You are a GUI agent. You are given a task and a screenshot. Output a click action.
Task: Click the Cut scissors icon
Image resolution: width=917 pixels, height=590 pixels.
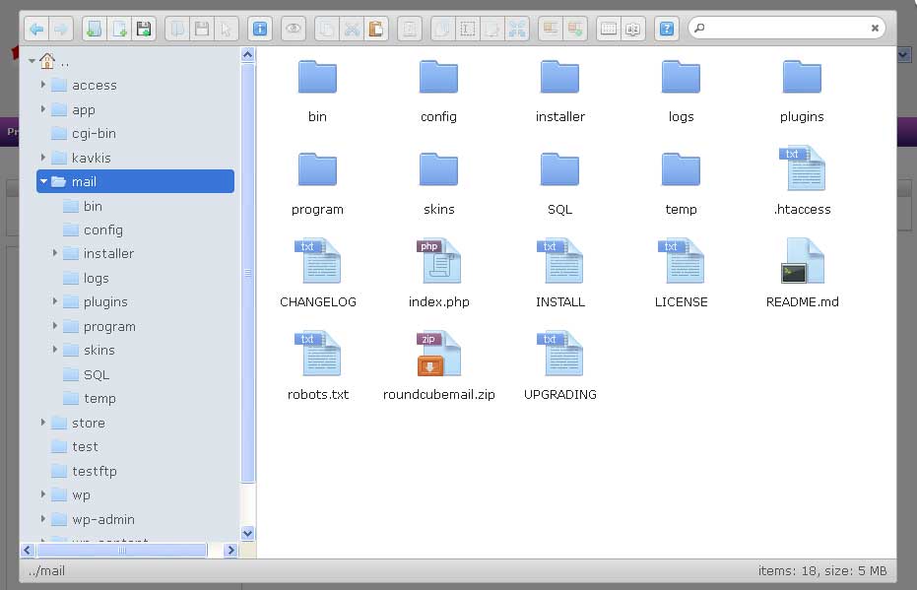tap(352, 29)
